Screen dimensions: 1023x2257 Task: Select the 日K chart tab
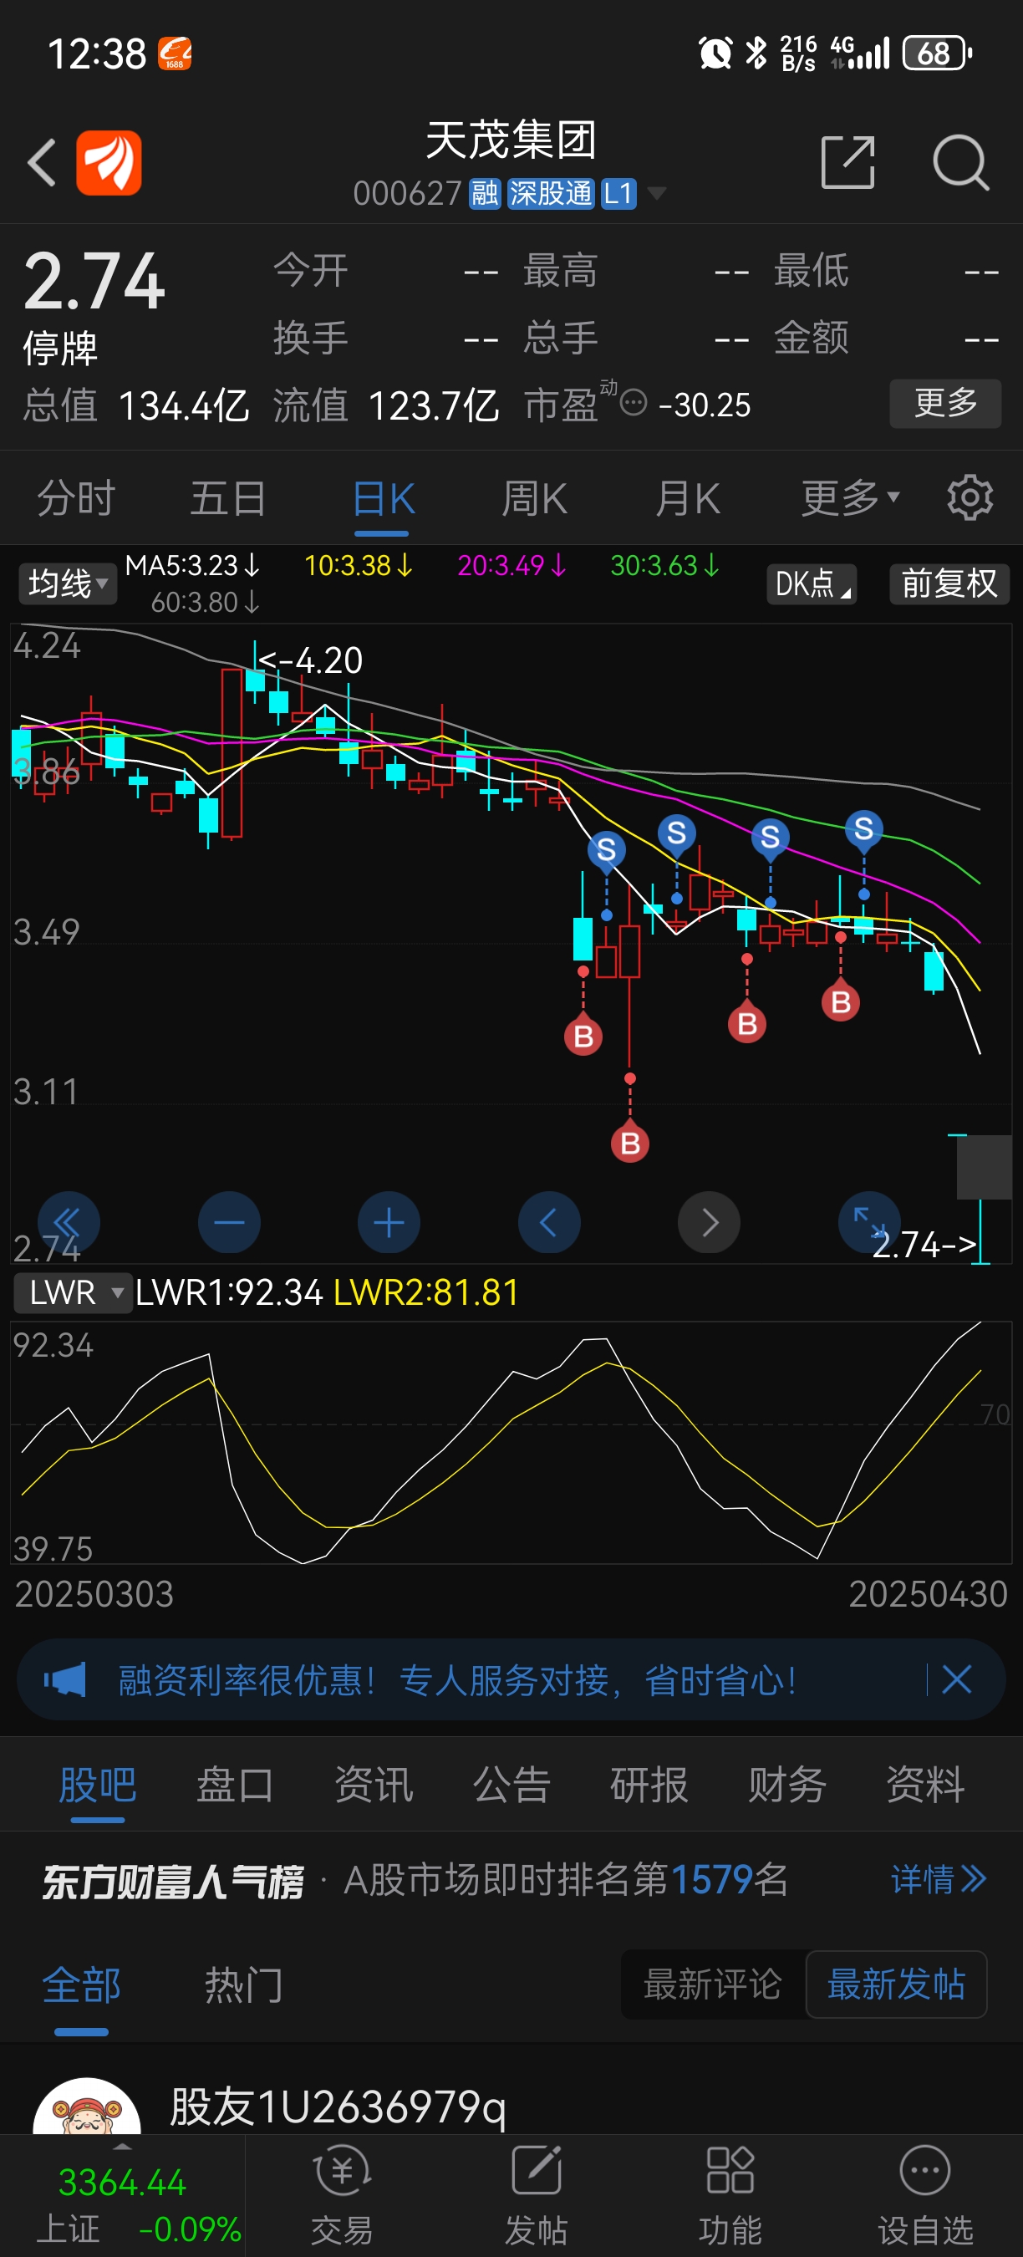click(x=383, y=500)
